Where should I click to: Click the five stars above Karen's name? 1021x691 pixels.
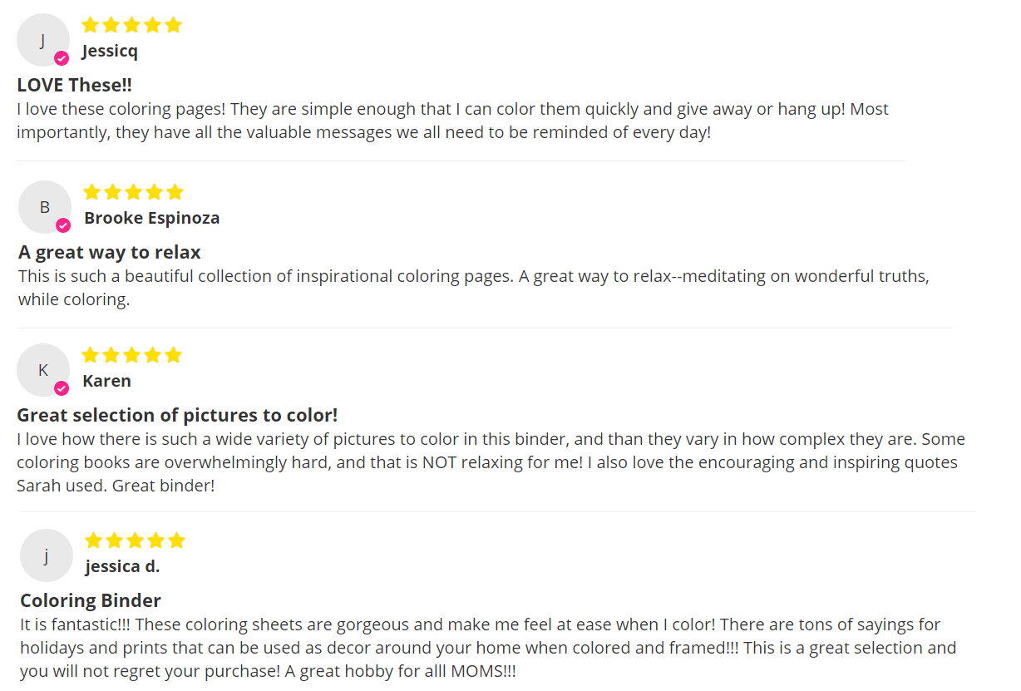click(x=131, y=355)
